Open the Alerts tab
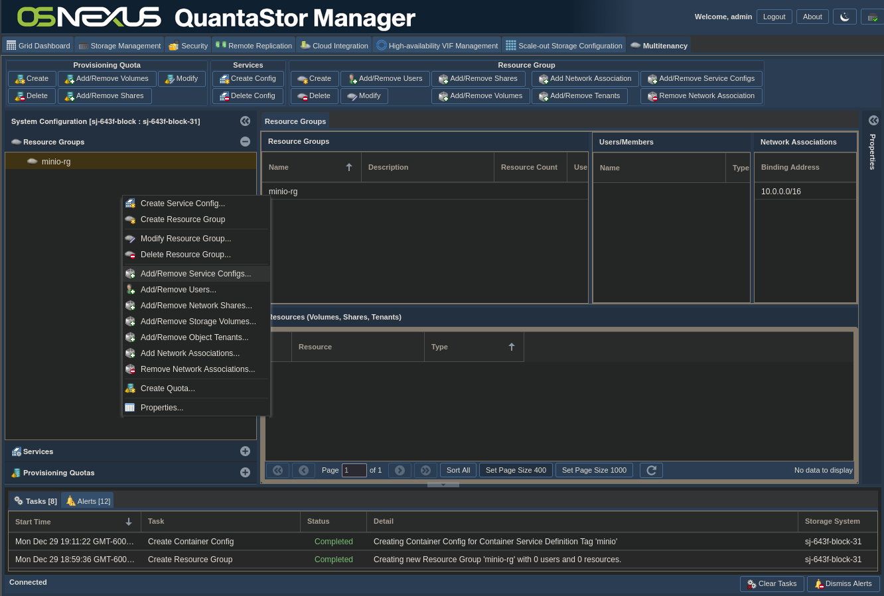The image size is (884, 596). tap(88, 501)
